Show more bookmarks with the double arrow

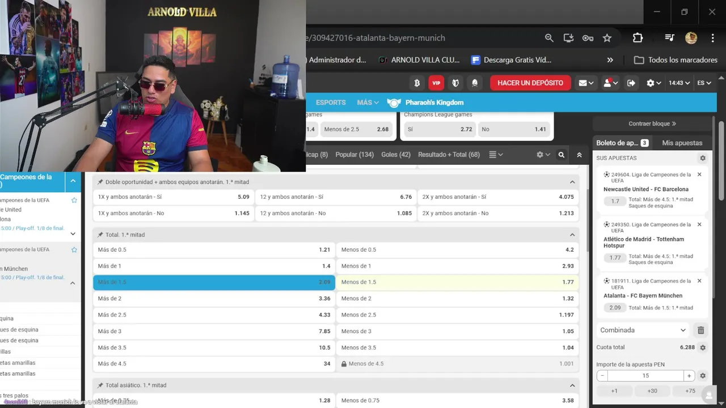tap(610, 60)
